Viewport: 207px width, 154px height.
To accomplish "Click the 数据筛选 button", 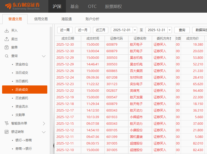I will coord(200,30).
